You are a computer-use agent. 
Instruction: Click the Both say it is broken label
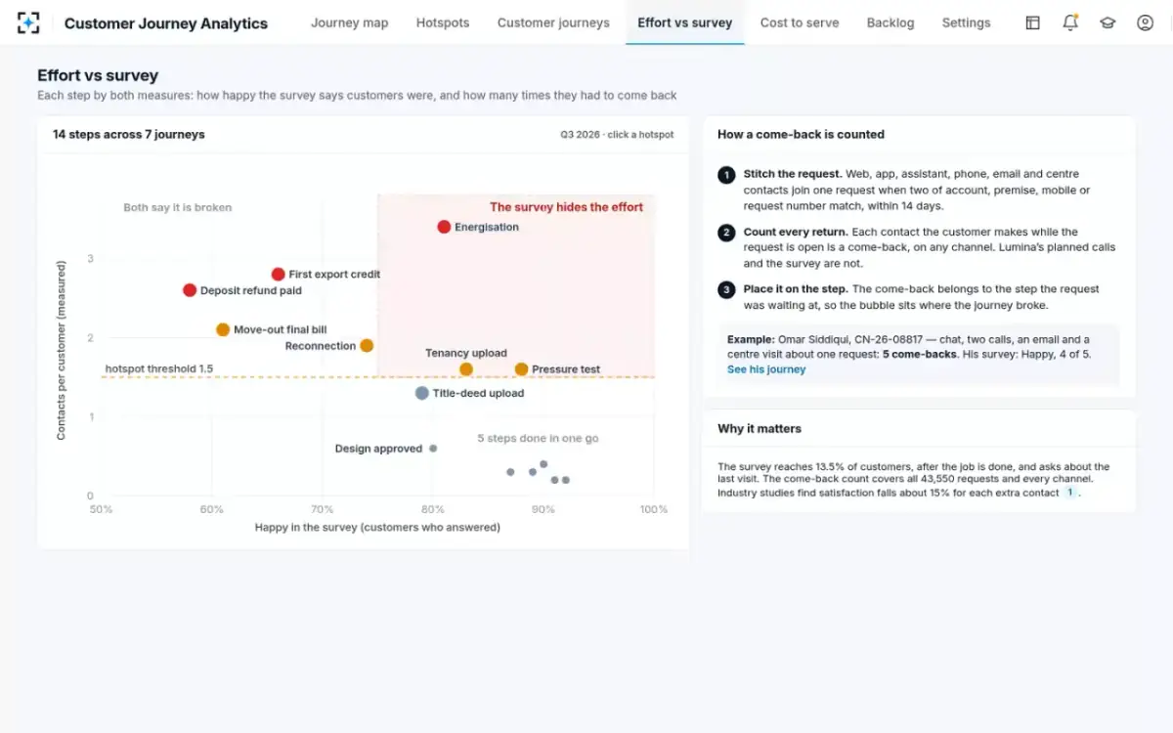tap(178, 207)
